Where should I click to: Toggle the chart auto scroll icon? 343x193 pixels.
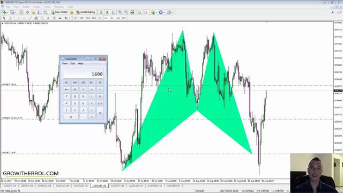(139, 12)
